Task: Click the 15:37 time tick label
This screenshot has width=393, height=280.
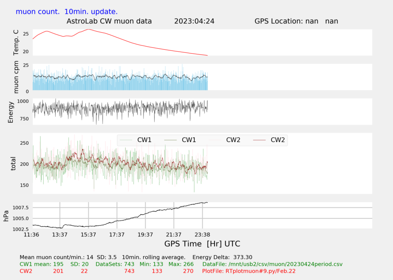Action: (x=88, y=235)
